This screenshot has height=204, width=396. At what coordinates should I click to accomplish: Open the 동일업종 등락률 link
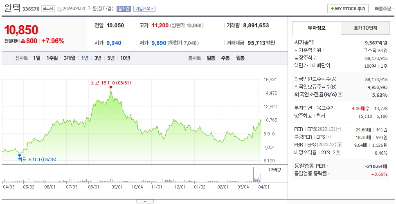[x=311, y=173]
